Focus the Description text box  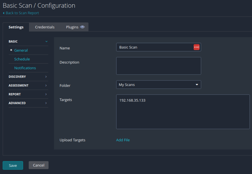pos(158,66)
